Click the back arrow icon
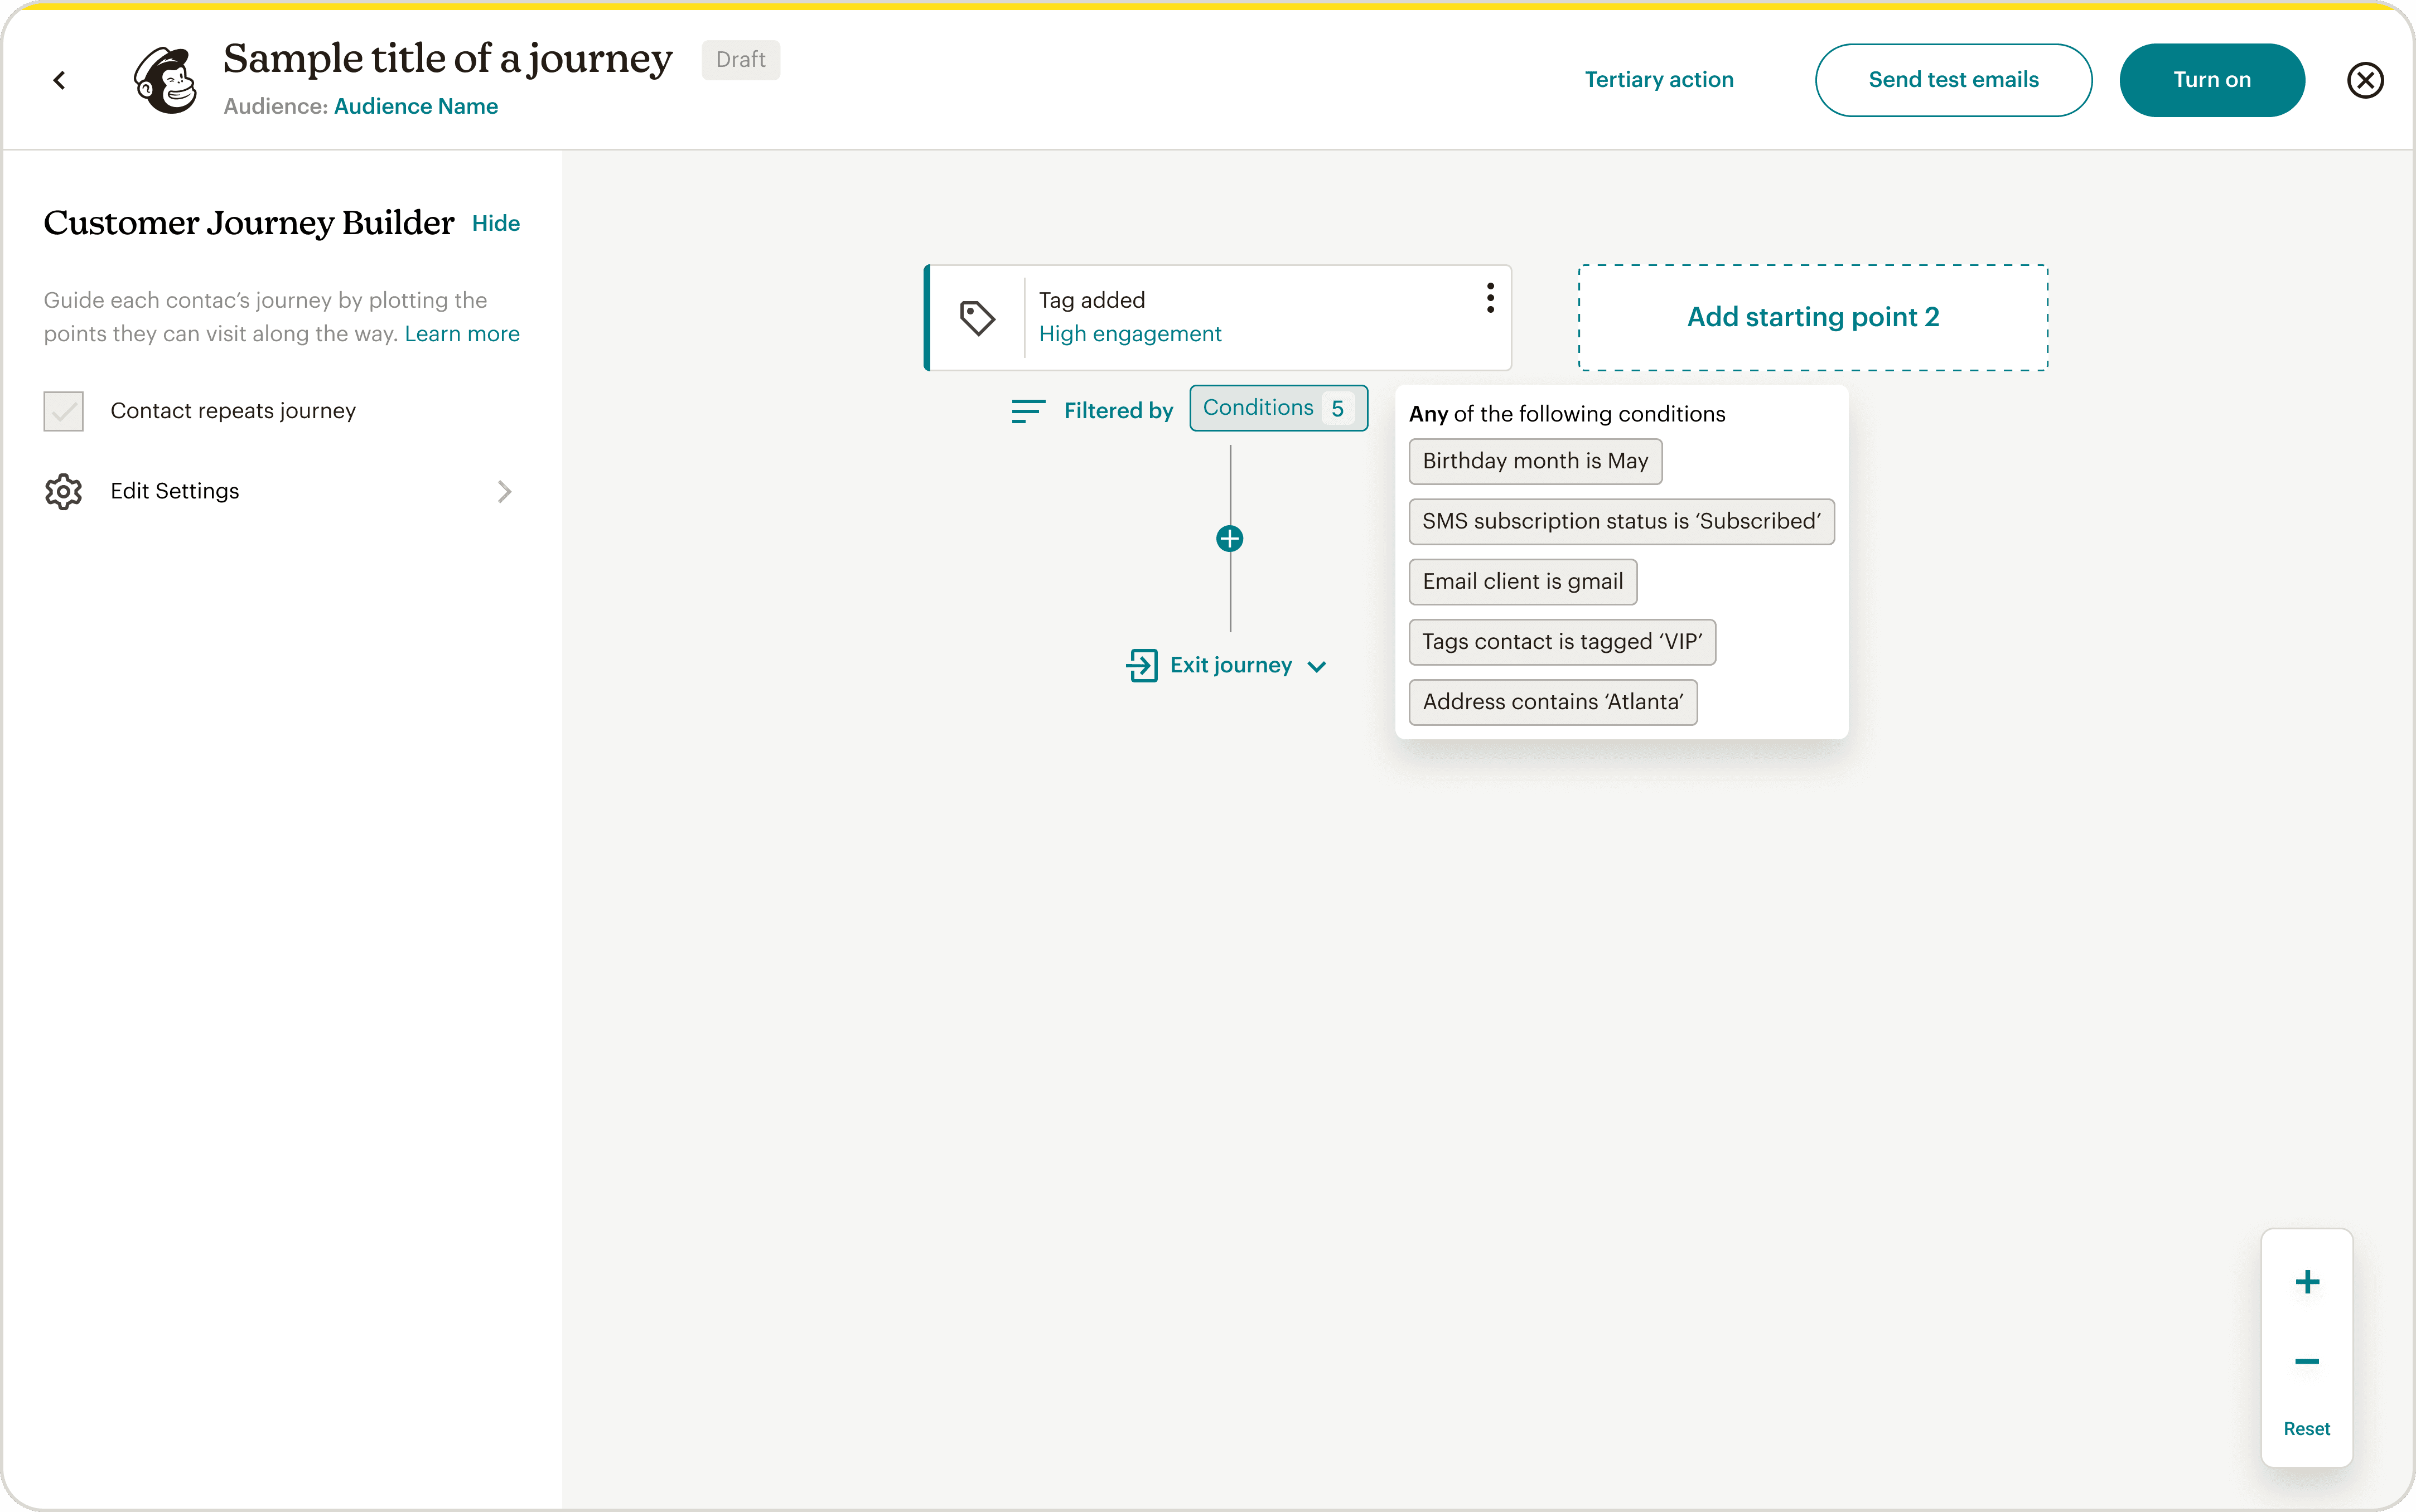This screenshot has height=1512, width=2416. coord(60,80)
